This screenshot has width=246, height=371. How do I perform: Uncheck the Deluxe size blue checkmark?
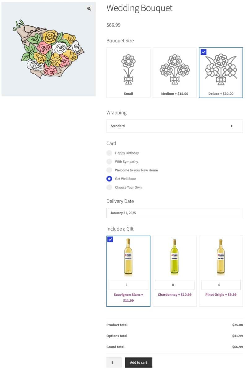[203, 52]
